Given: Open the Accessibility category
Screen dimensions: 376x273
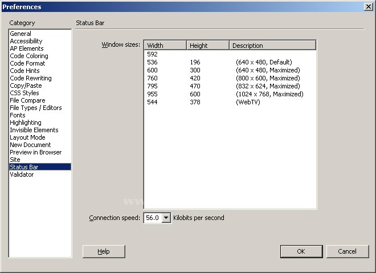Looking at the screenshot, I should click(26, 41).
